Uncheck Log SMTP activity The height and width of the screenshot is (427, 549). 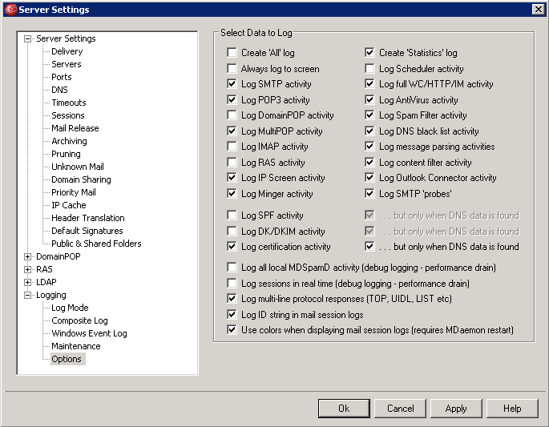pos(232,83)
